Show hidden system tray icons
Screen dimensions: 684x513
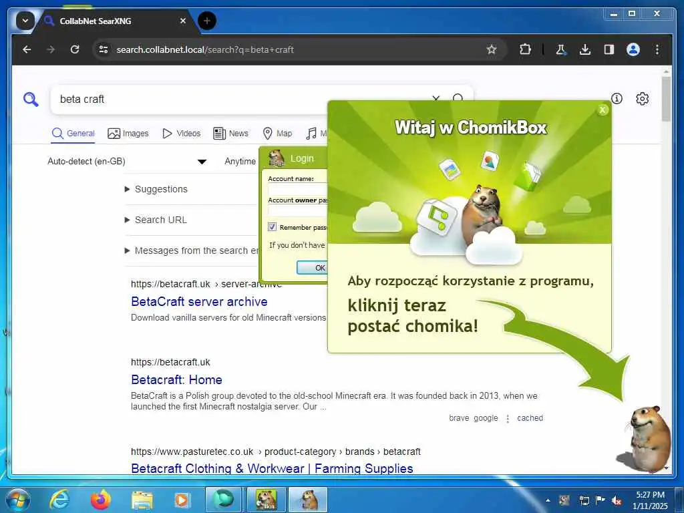point(548,500)
